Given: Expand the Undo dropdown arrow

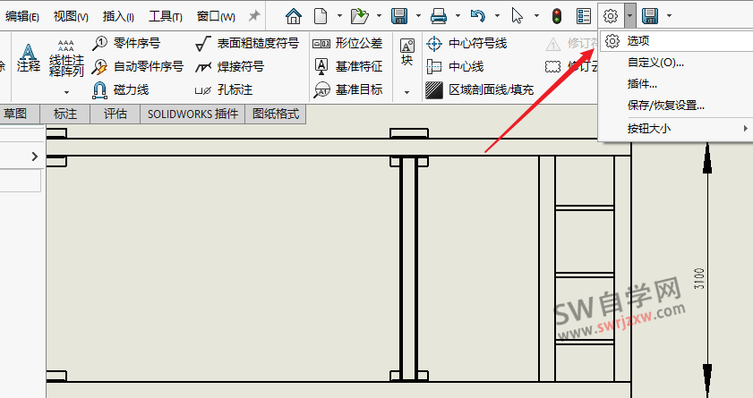Looking at the screenshot, I should [497, 16].
